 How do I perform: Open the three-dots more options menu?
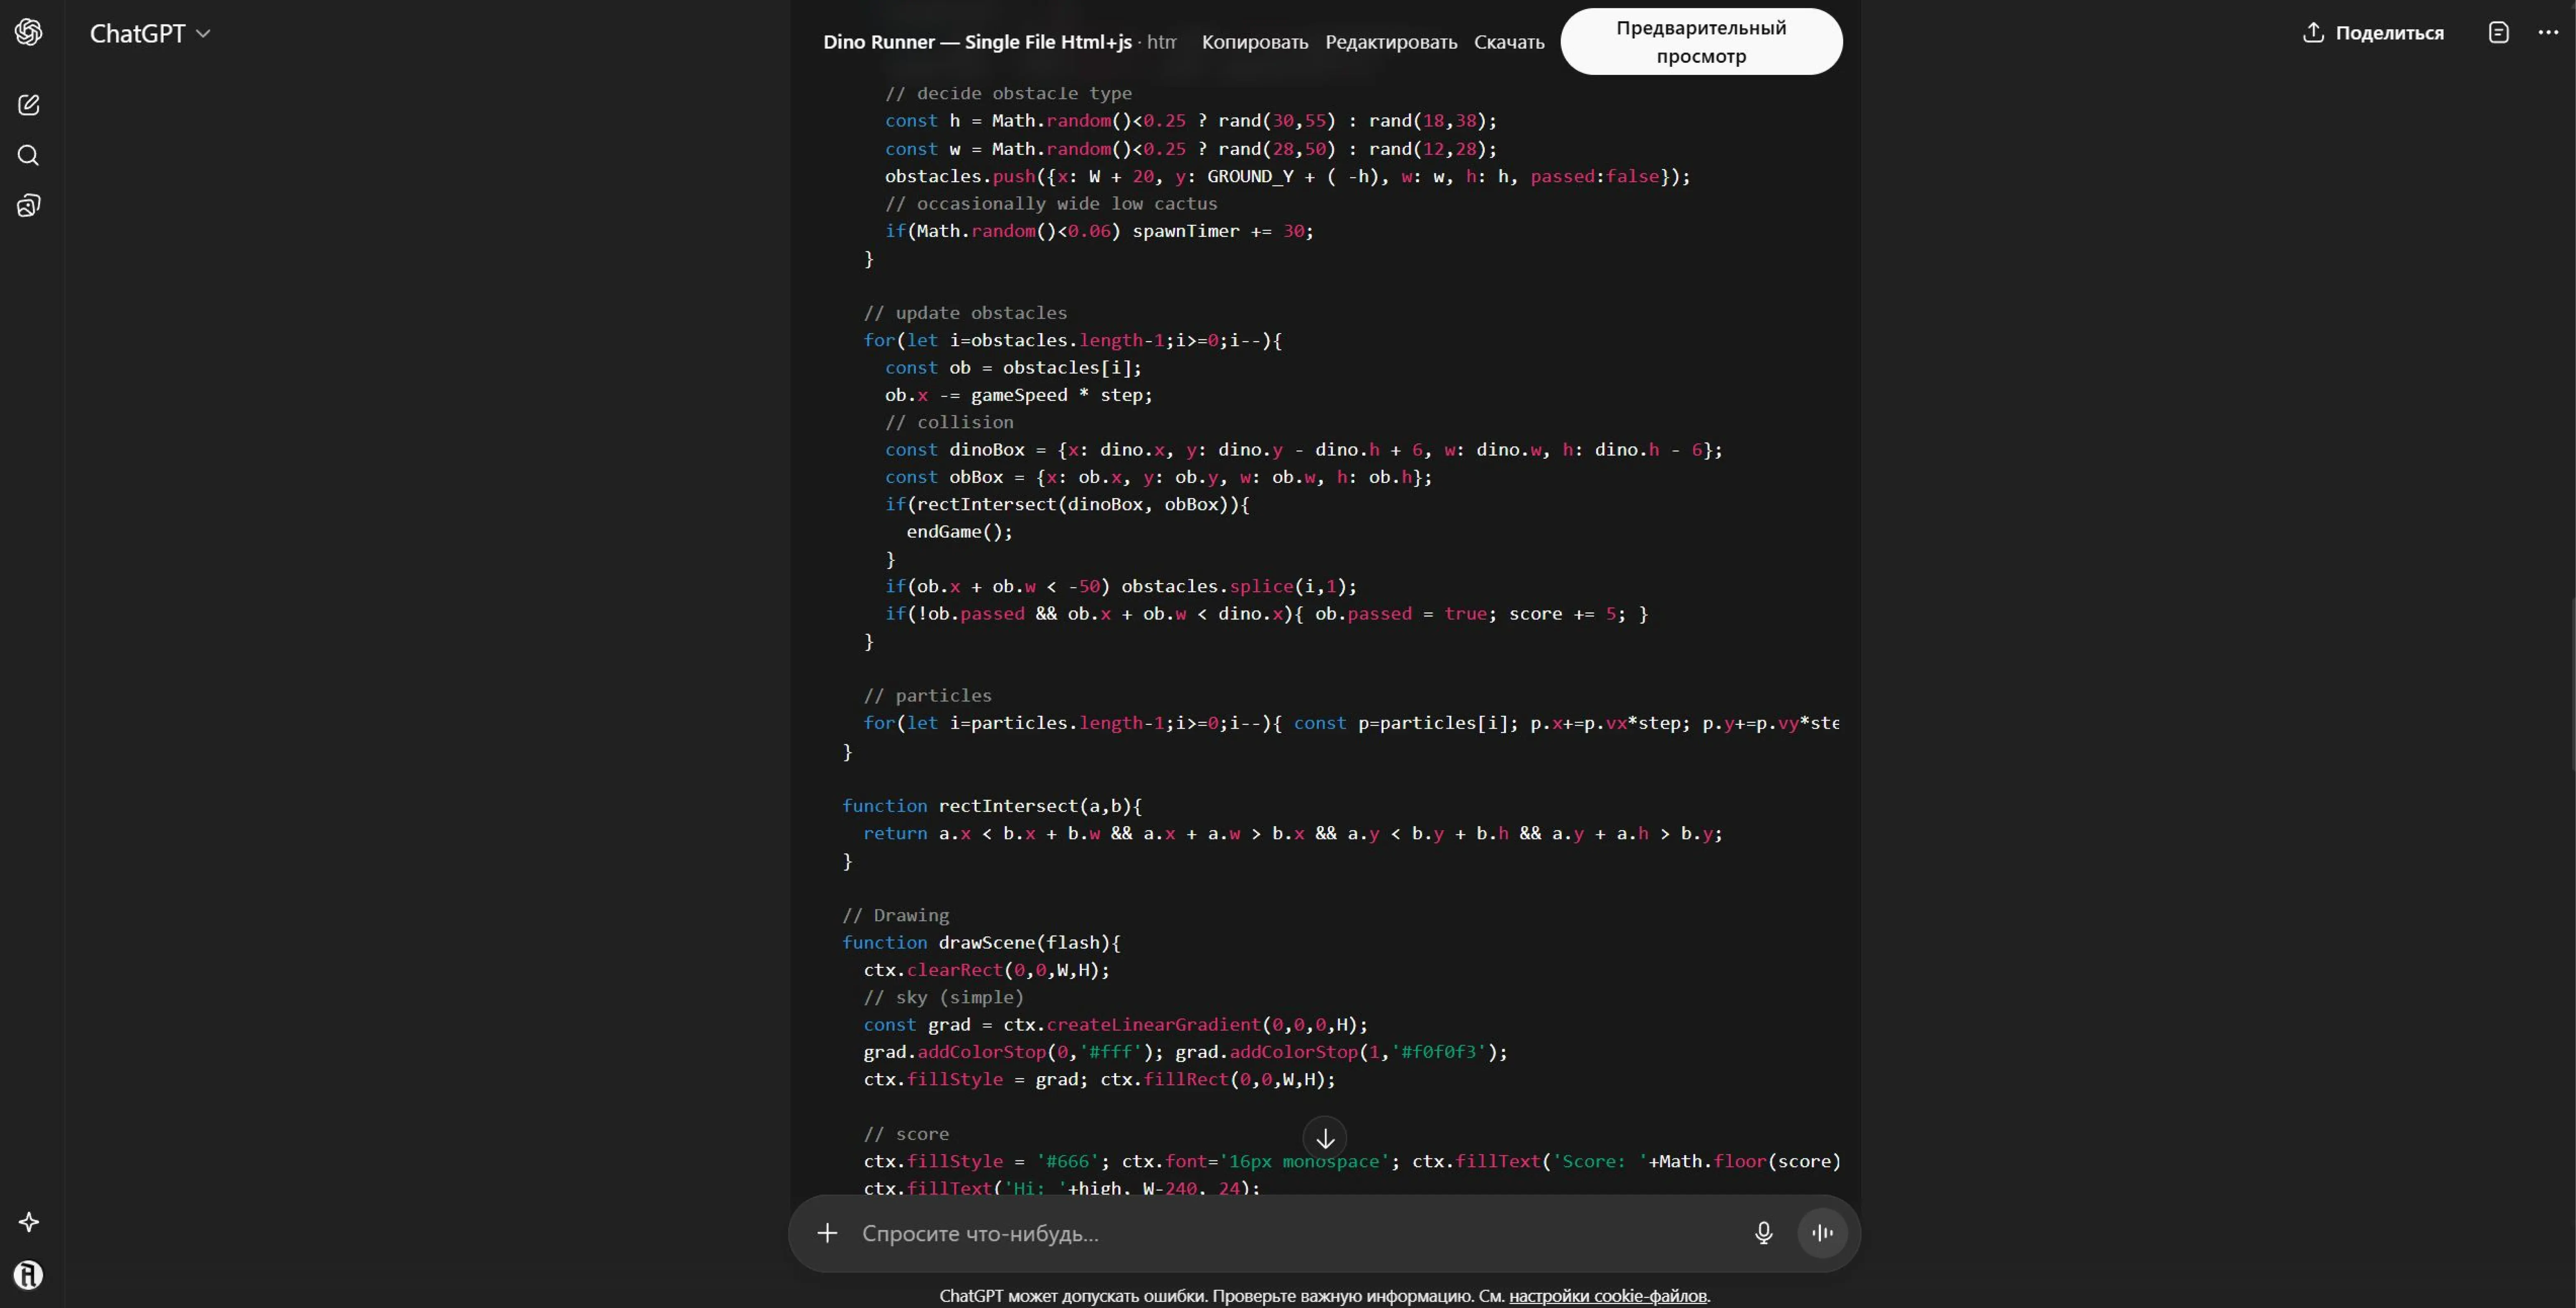(2548, 33)
